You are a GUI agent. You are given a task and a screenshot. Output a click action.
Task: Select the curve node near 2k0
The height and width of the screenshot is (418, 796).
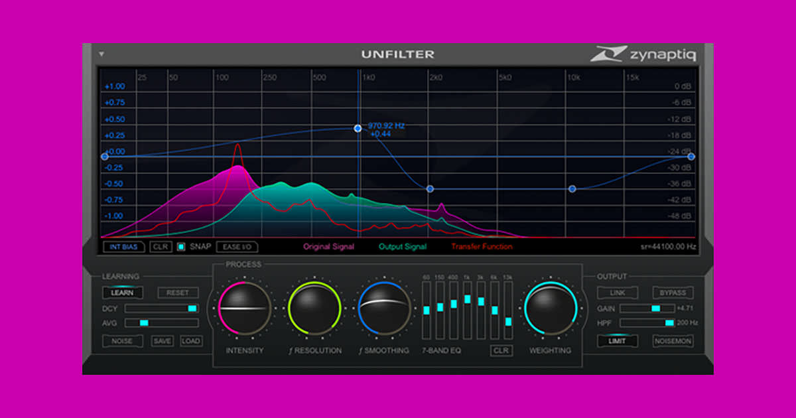[430, 189]
